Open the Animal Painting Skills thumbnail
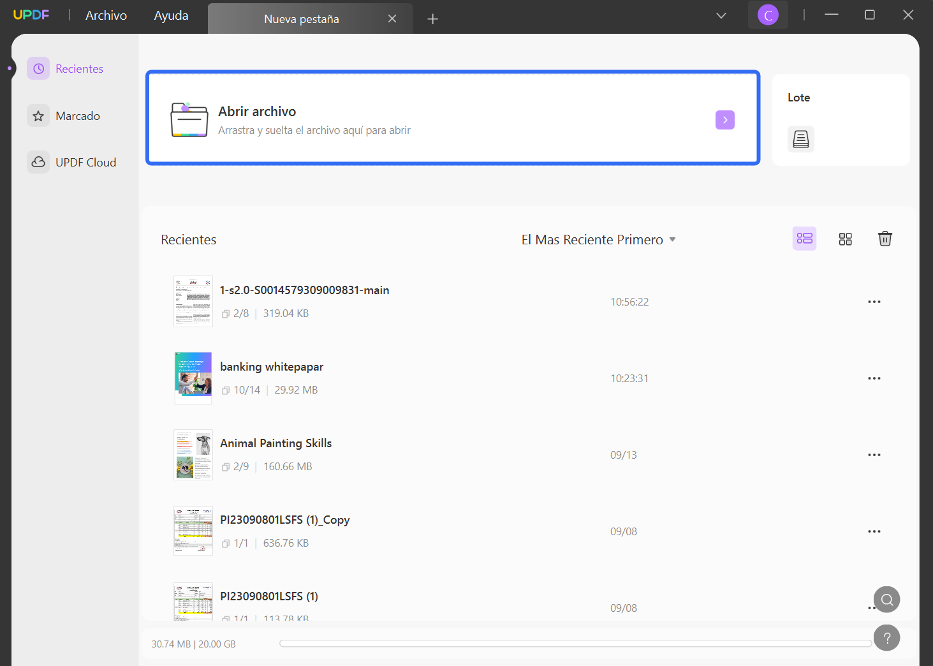 point(193,455)
